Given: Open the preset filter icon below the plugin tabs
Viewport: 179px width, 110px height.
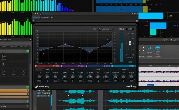Looking at the screenshot, I should tap(33, 21).
